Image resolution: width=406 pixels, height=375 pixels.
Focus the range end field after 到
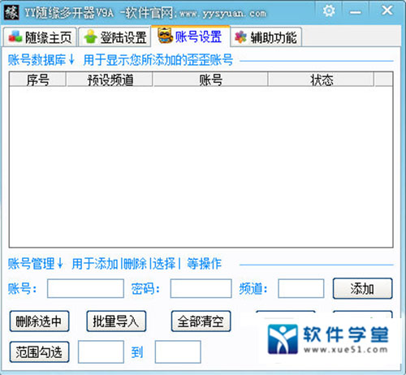[178, 351]
